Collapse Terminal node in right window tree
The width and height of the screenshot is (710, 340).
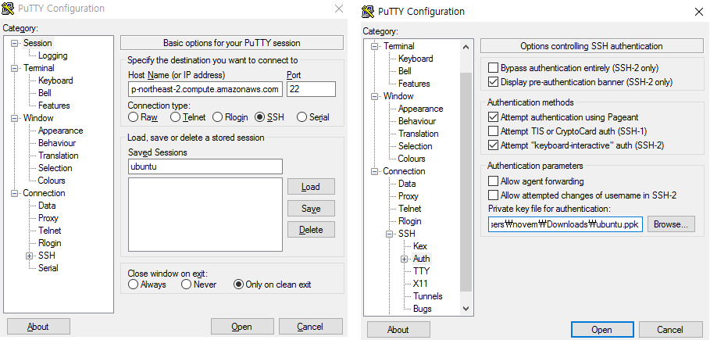pyautogui.click(x=374, y=46)
